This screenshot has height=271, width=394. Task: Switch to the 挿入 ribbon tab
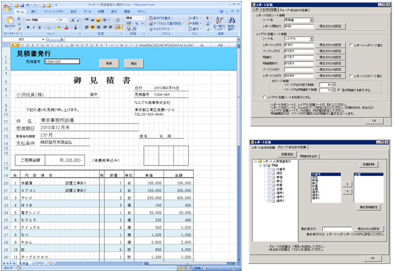pyautogui.click(x=34, y=11)
